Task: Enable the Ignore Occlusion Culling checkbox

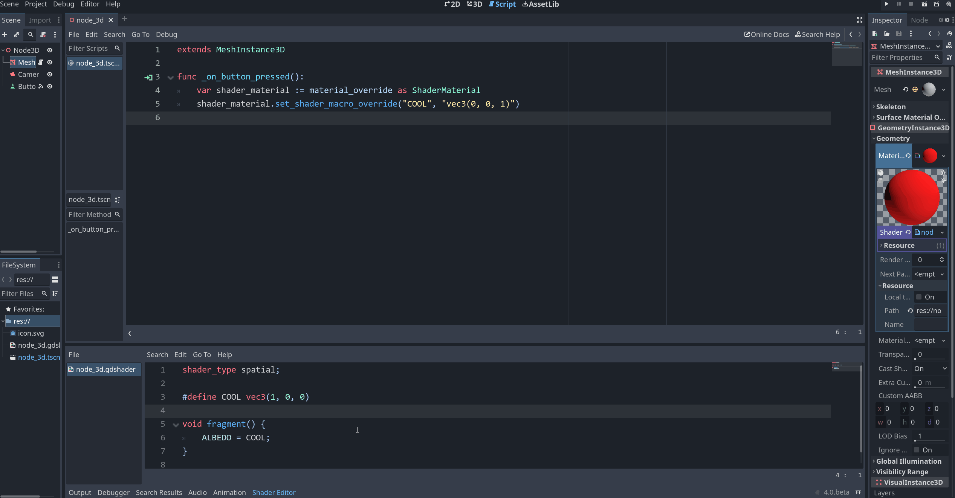Action: (x=917, y=450)
